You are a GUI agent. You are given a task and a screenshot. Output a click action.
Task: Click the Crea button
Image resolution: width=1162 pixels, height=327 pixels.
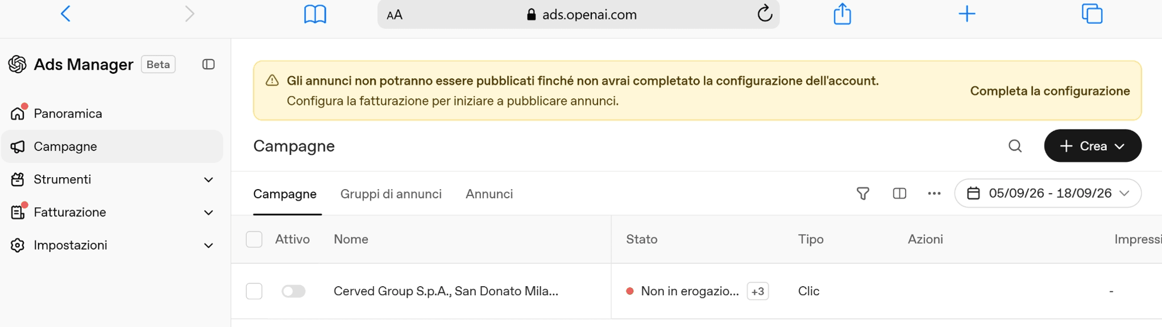pyautogui.click(x=1092, y=146)
